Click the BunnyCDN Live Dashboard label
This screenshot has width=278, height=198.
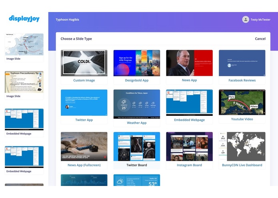[x=242, y=165]
